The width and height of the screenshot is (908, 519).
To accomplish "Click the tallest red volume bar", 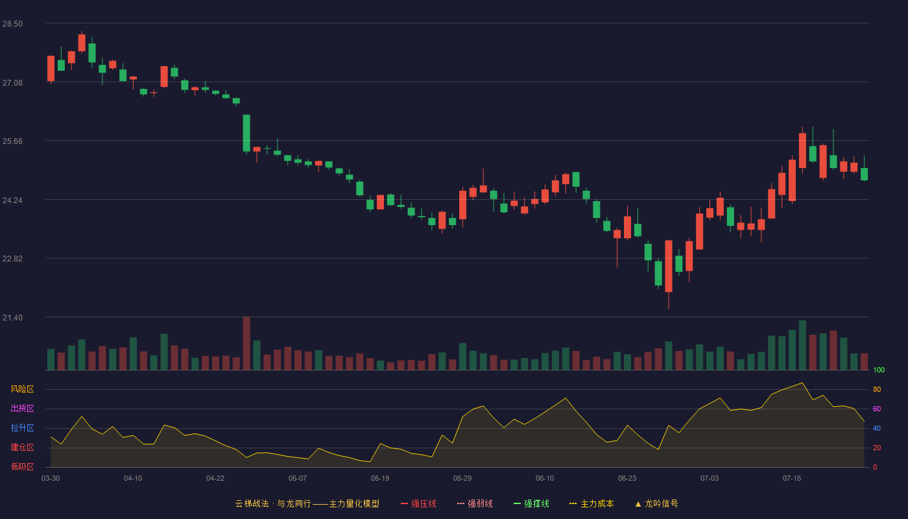I will [246, 344].
